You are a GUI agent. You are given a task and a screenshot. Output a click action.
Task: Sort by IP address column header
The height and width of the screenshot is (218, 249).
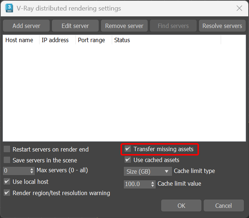(x=57, y=40)
